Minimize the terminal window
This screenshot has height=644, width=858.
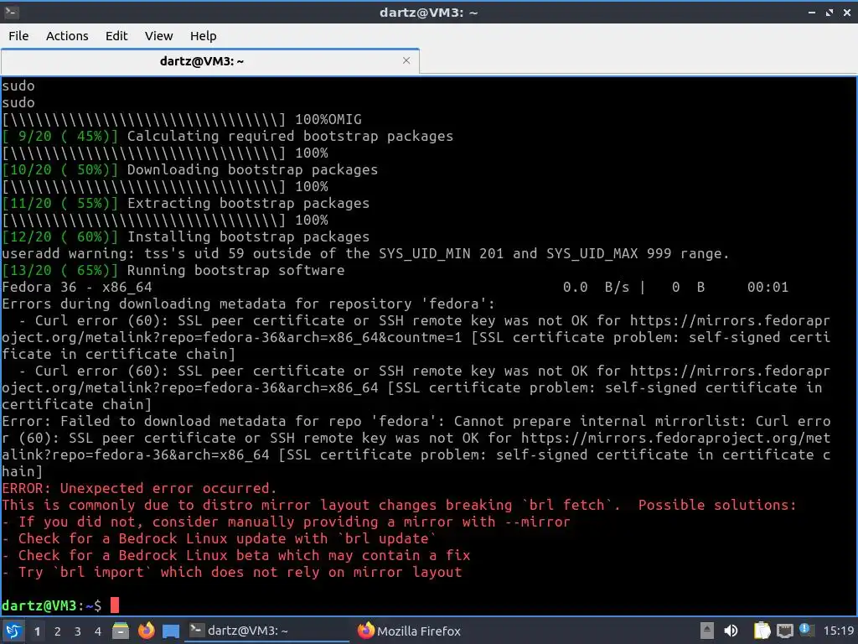tap(811, 12)
